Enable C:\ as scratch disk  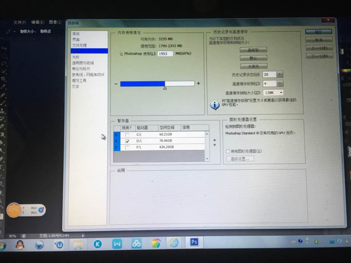coord(127,135)
